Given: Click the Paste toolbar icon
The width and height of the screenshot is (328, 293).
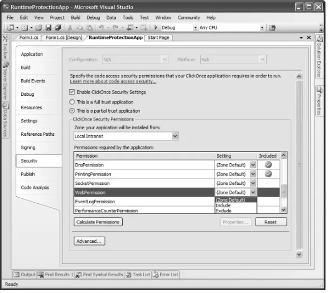Looking at the screenshot, I should pyautogui.click(x=89, y=27).
